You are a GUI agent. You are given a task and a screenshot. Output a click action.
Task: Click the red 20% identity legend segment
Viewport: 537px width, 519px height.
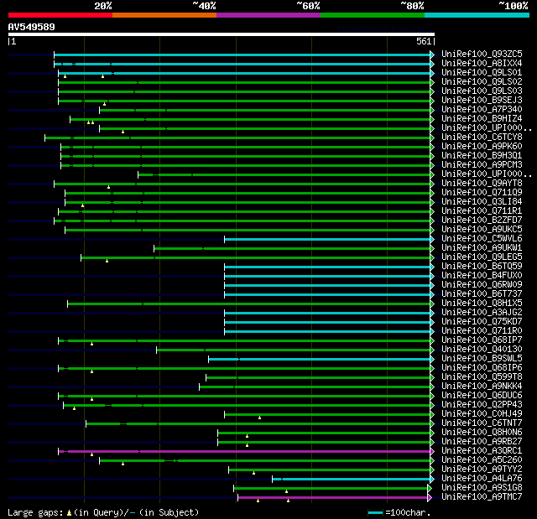(60, 15)
